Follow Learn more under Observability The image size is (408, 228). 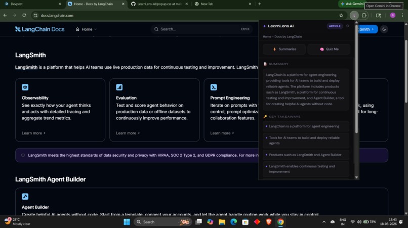pyautogui.click(x=33, y=133)
